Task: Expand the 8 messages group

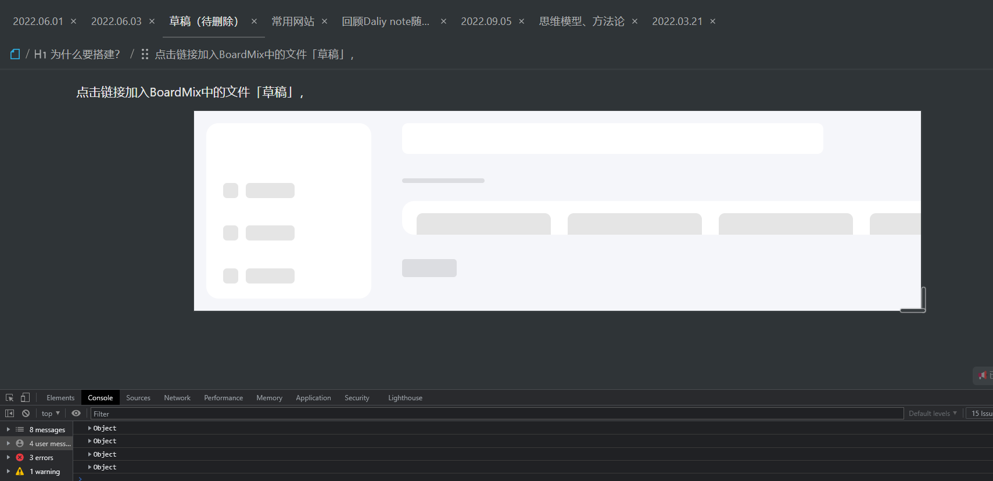Action: 8,430
